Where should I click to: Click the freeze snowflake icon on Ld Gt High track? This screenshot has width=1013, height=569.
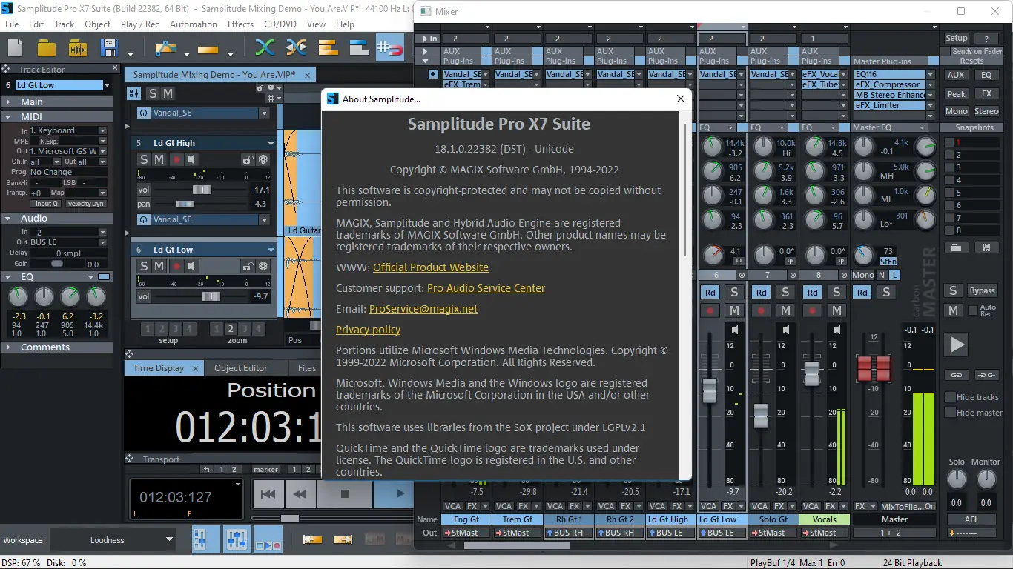point(263,159)
